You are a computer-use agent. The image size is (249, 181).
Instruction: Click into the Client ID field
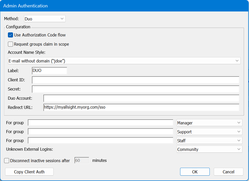click(x=135, y=80)
